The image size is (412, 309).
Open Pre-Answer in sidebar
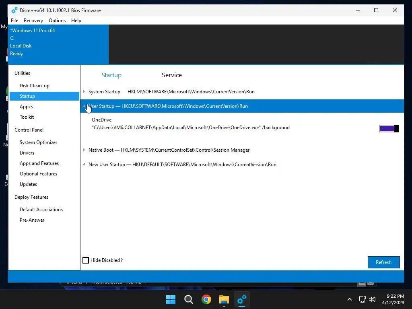pos(32,220)
